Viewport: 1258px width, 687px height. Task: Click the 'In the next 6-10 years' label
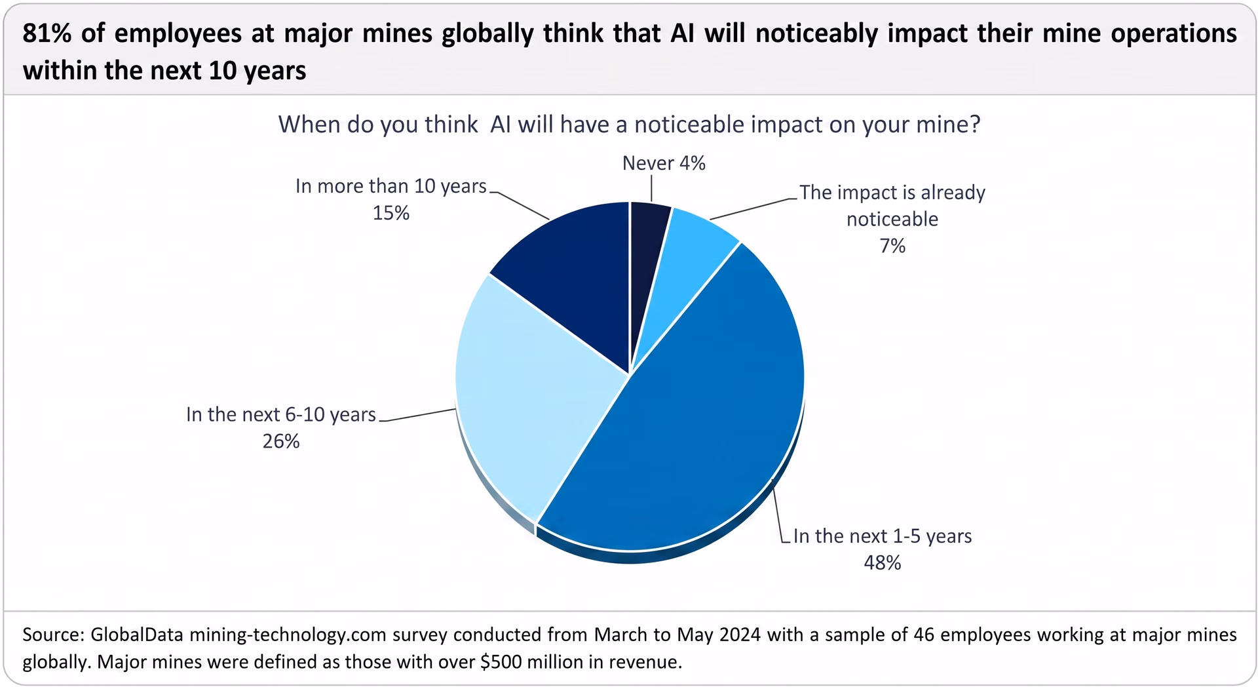pos(281,415)
